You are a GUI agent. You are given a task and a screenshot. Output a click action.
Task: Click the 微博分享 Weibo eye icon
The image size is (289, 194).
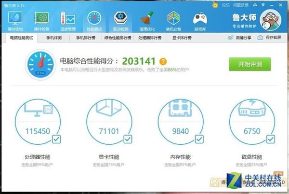(x=230, y=38)
